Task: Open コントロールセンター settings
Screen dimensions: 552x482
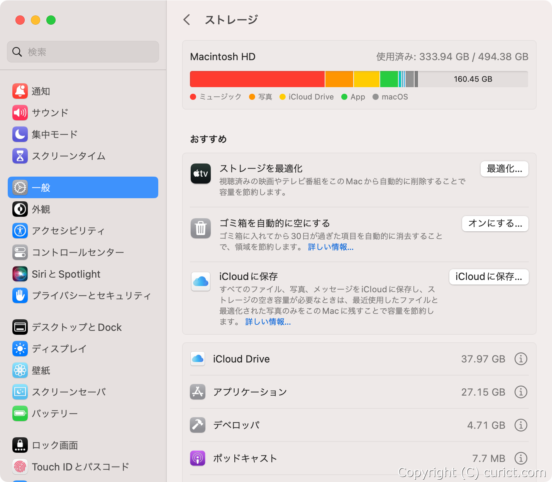Action: [x=83, y=252]
